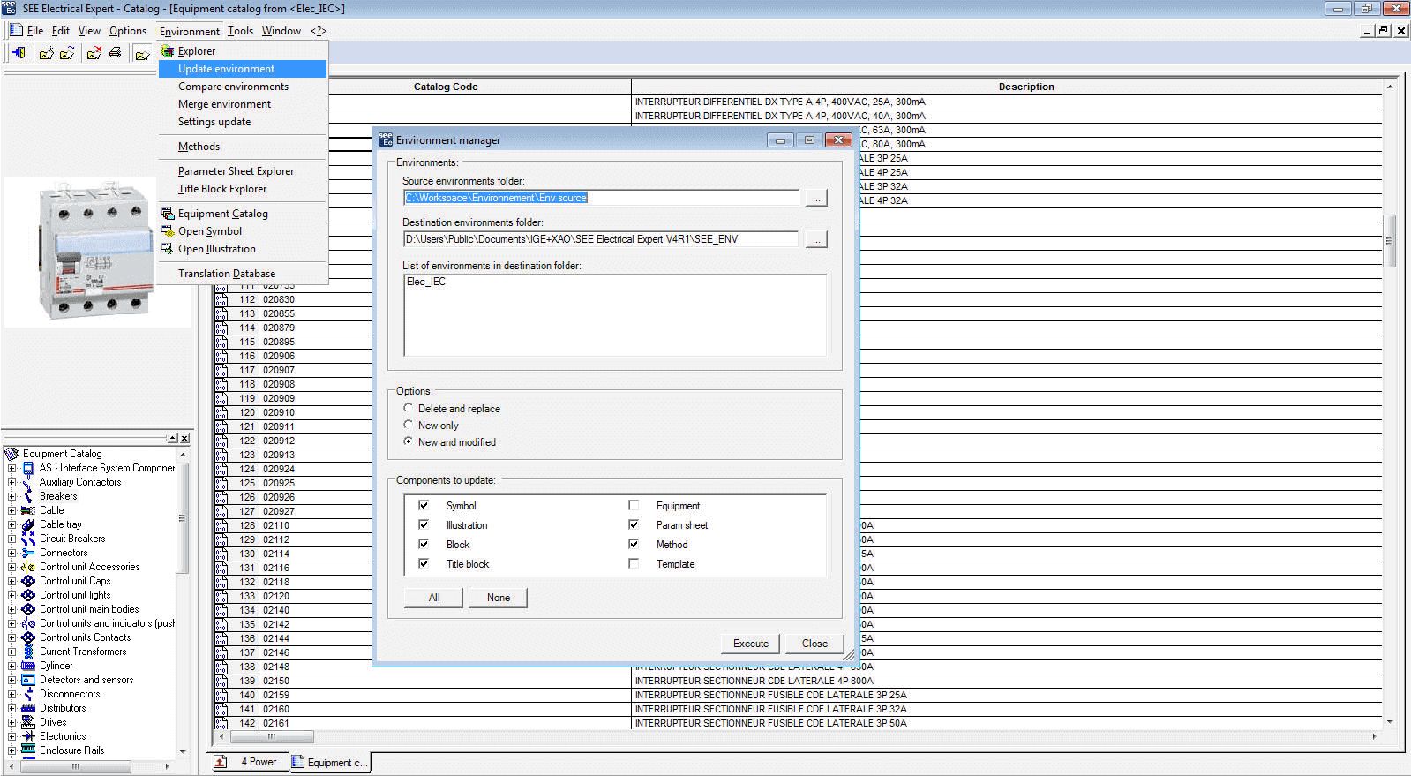
Task: Check the Equipment component checkbox
Action: coord(634,505)
